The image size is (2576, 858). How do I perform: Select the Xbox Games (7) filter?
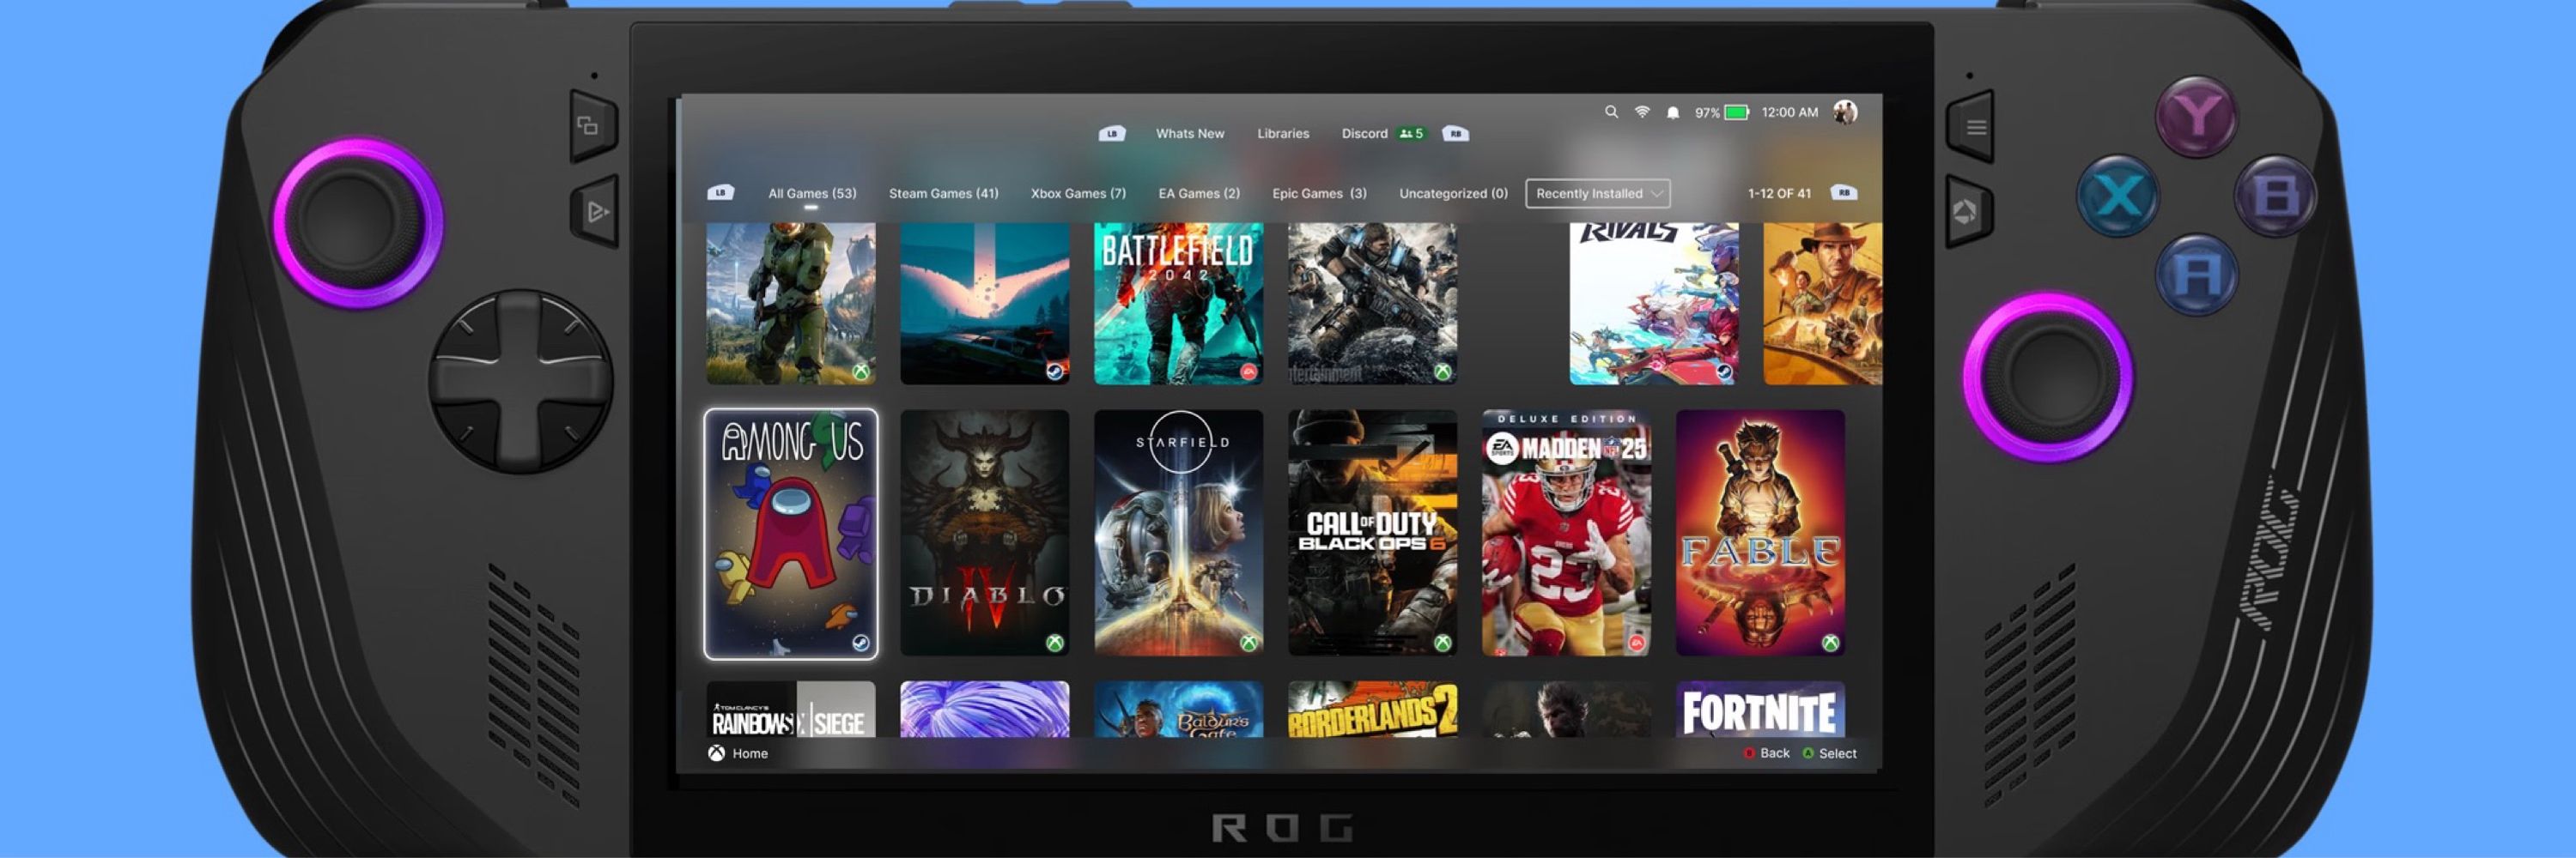1078,194
